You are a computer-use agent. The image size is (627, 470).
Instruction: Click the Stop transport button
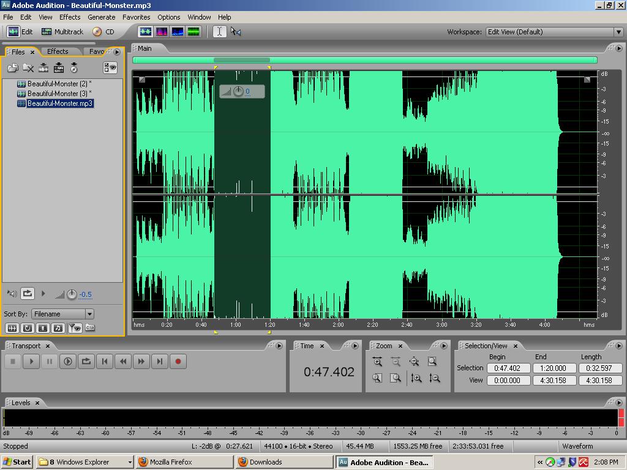(13, 362)
